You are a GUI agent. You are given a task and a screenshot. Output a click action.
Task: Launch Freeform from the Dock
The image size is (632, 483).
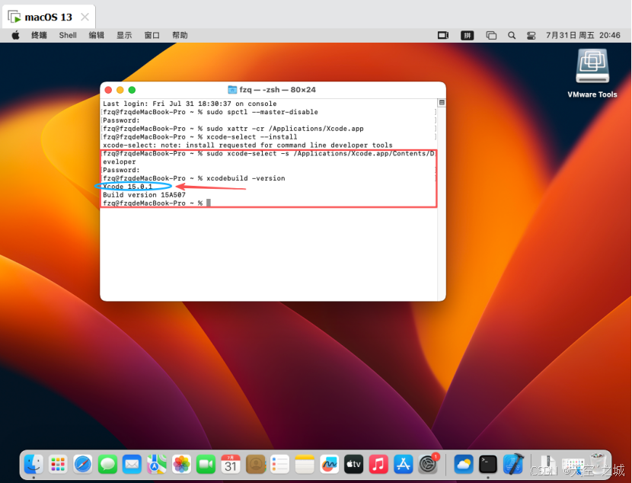coord(329,465)
